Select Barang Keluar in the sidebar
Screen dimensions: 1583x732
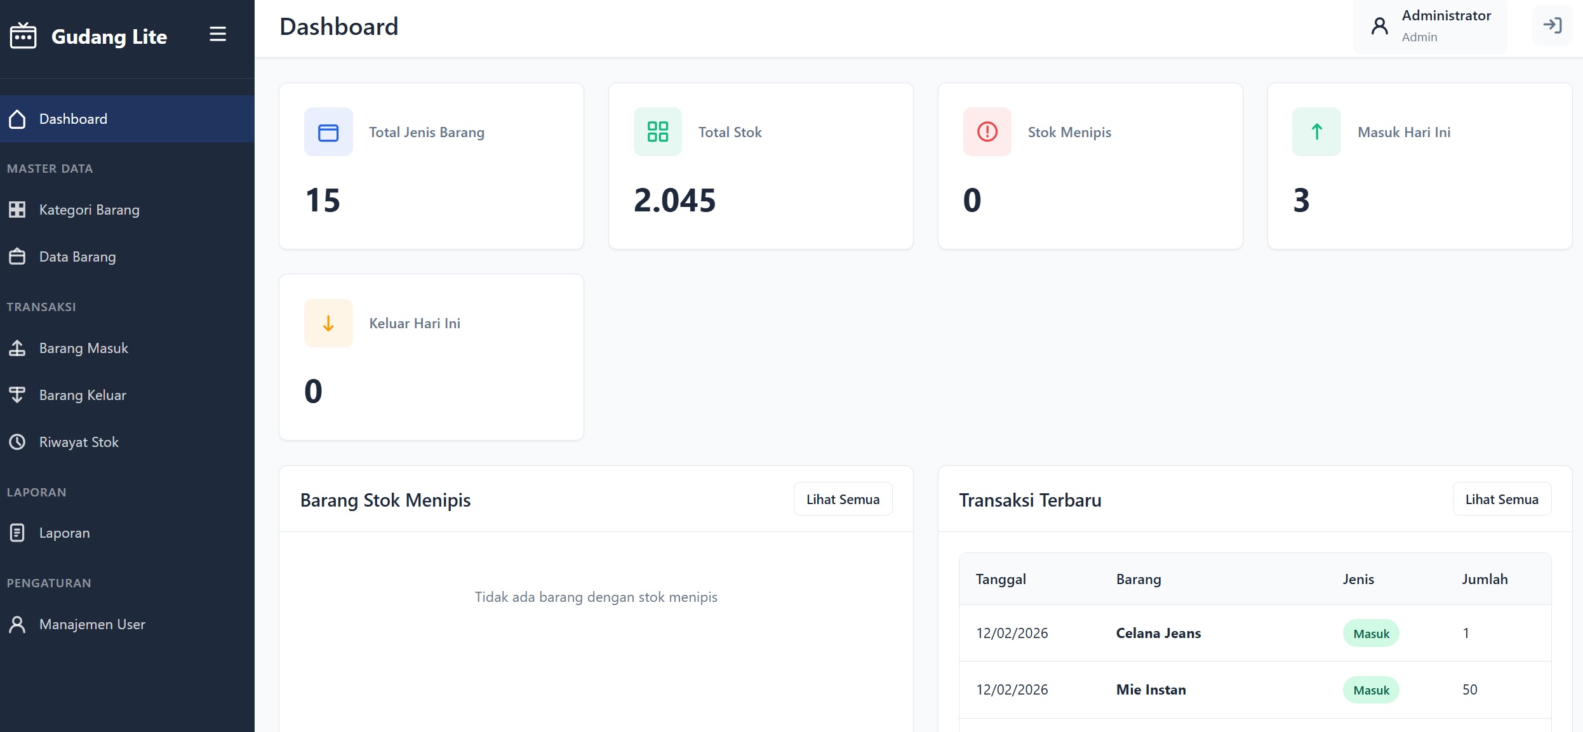[83, 395]
